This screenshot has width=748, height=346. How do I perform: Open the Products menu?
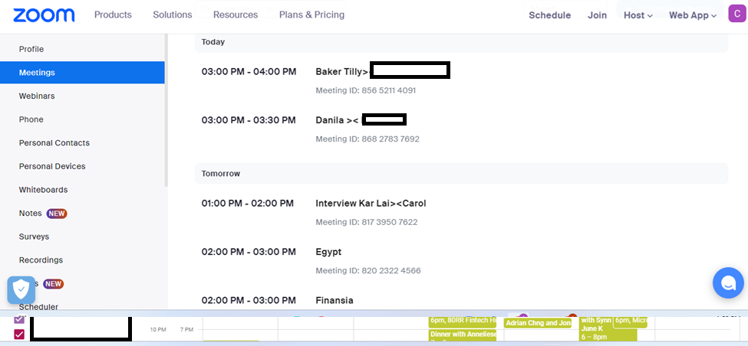[113, 15]
